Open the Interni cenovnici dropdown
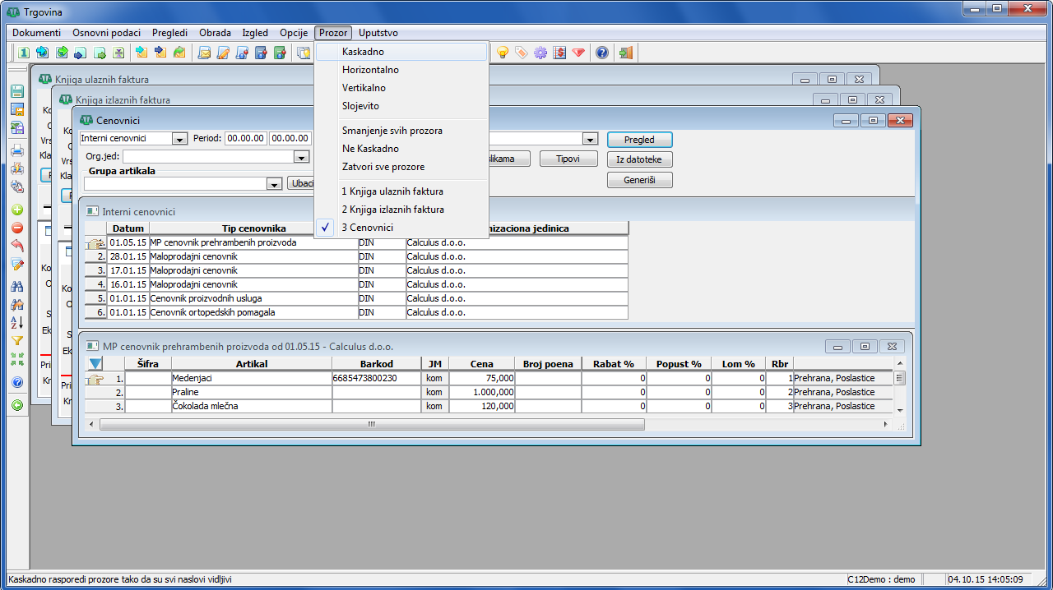The height and width of the screenshot is (590, 1053). click(x=180, y=139)
